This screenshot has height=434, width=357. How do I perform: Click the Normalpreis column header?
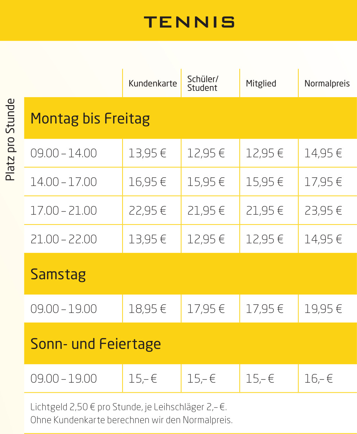pos(327,84)
